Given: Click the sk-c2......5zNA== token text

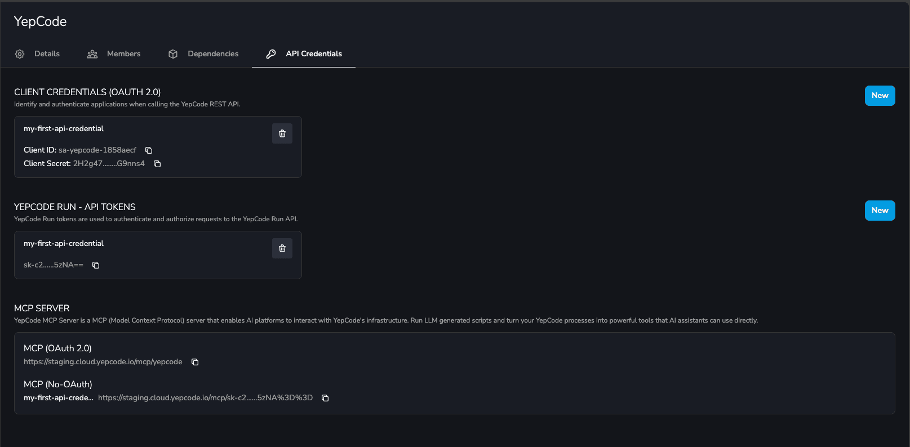Looking at the screenshot, I should 54,265.
